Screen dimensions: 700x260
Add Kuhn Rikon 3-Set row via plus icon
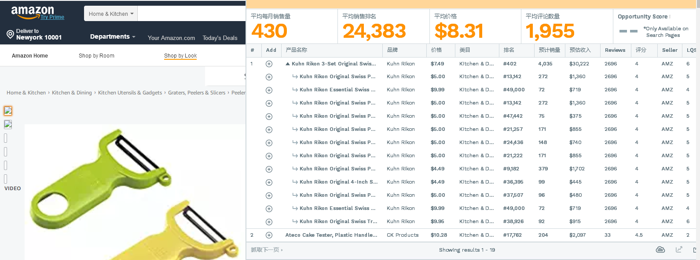pos(269,64)
